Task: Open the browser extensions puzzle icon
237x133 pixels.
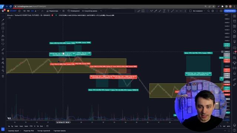Action: pos(222,7)
